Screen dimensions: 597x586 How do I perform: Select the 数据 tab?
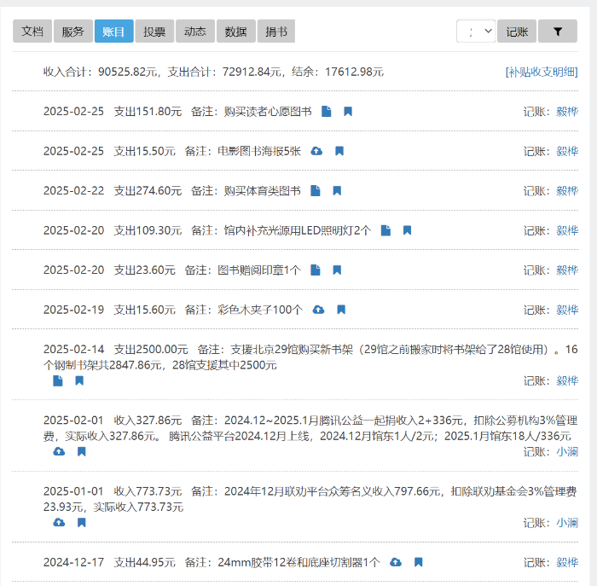coord(235,32)
